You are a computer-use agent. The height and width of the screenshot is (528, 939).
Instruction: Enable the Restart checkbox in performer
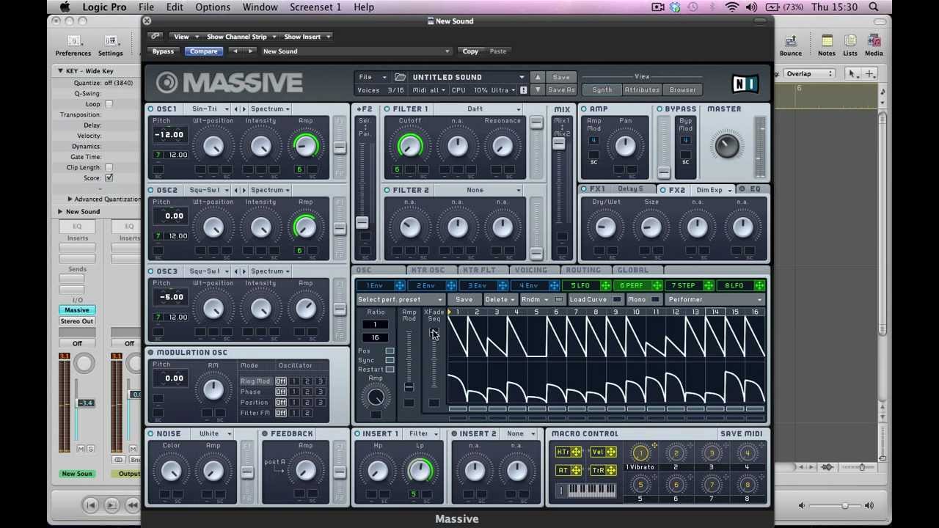click(390, 369)
